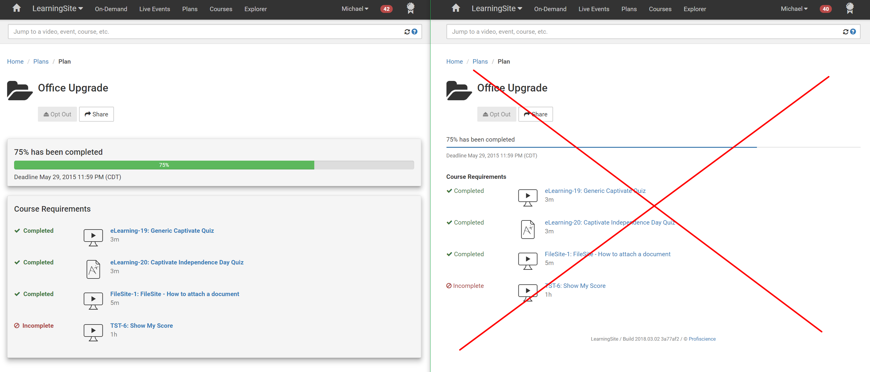Click the help icon in left search bar
Viewport: 870px width, 372px height.
pos(414,32)
